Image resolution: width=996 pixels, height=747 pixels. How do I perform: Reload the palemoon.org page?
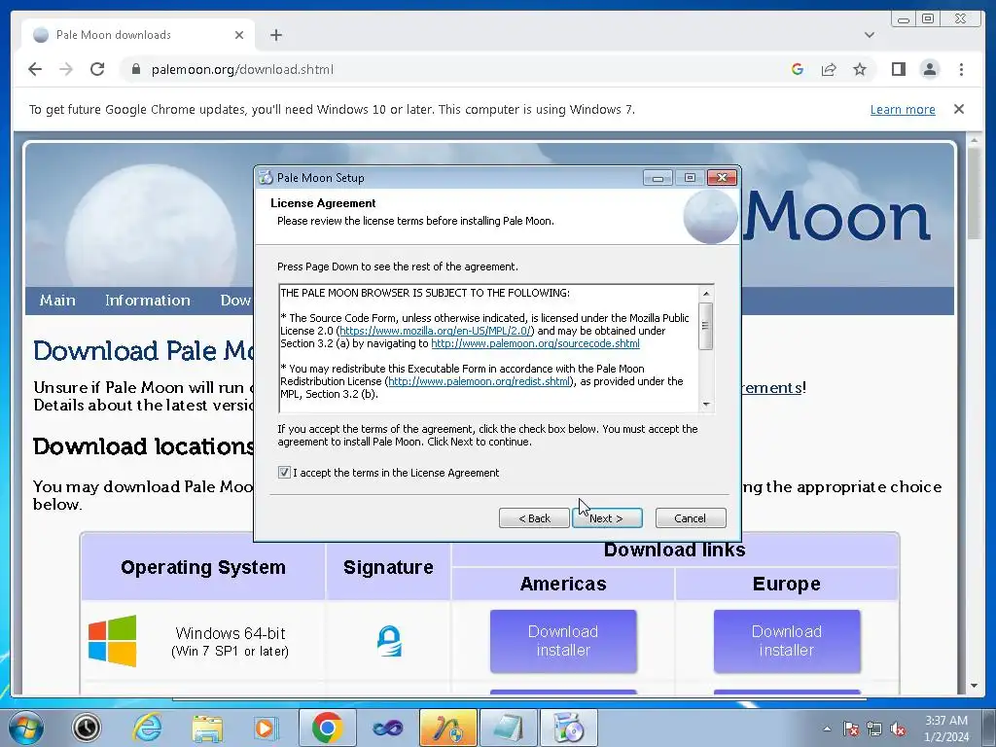pyautogui.click(x=97, y=69)
